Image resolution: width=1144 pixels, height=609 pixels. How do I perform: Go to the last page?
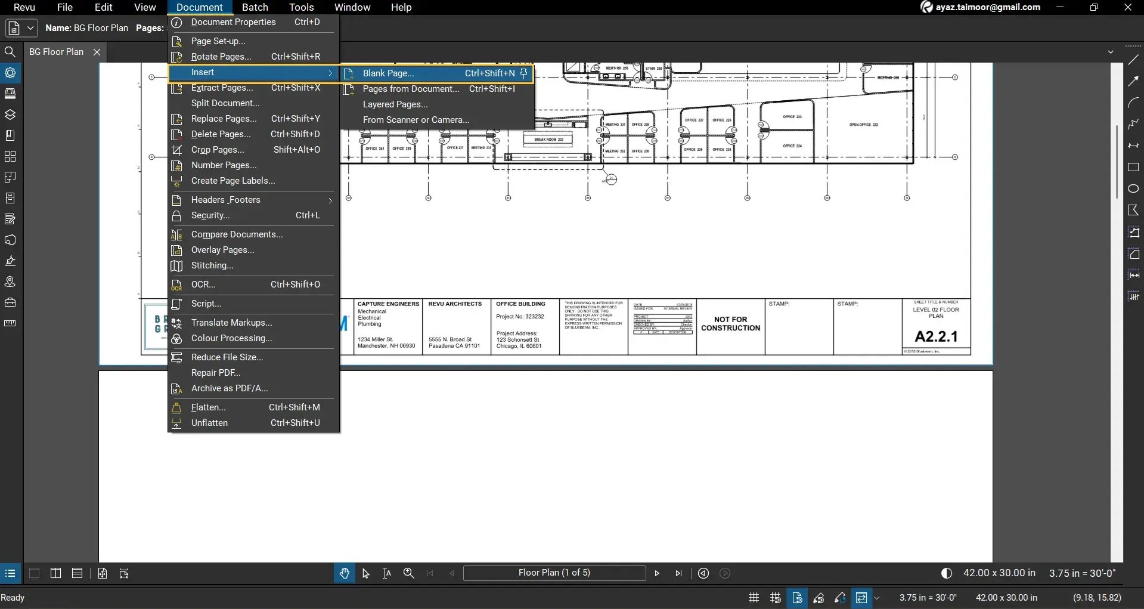pyautogui.click(x=678, y=573)
